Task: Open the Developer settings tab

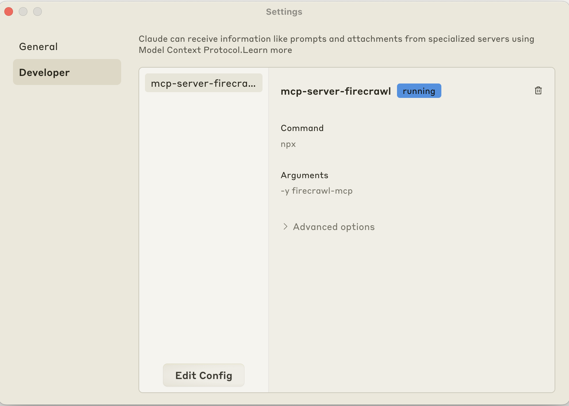Action: 44,72
